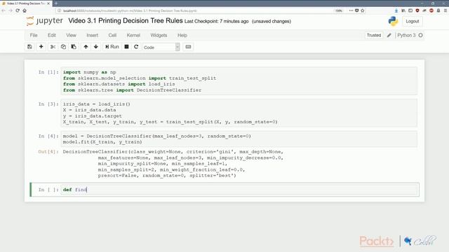The width and height of the screenshot is (449, 252).
Task: Cut selected cells with scissors icon
Action: [53, 47]
